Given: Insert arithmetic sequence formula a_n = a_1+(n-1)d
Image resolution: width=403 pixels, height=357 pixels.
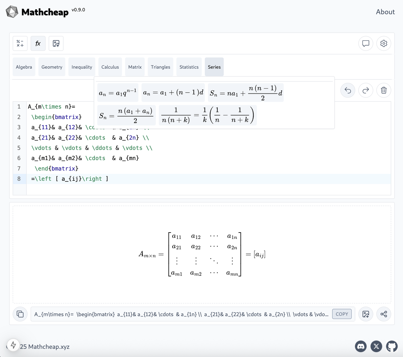Looking at the screenshot, I should 173,92.
